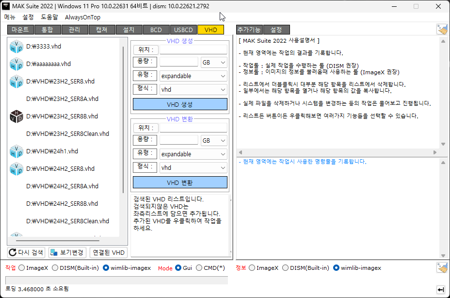Switch to the 마운트 tab
This screenshot has width=450, height=298.
[x=20, y=30]
